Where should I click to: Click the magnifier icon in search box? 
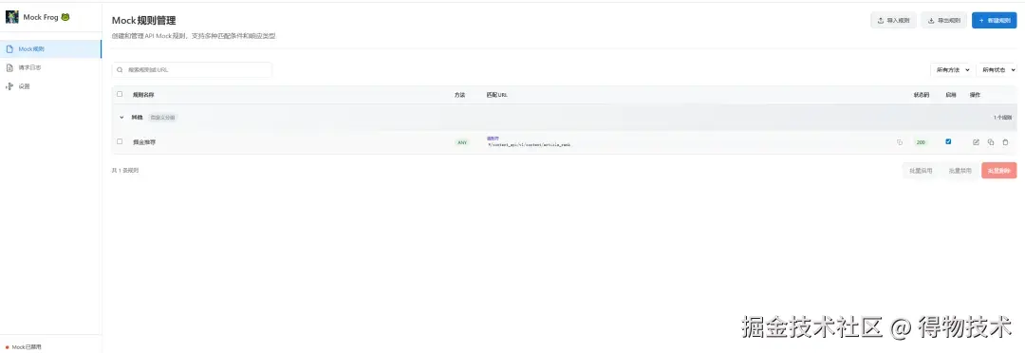pos(121,69)
